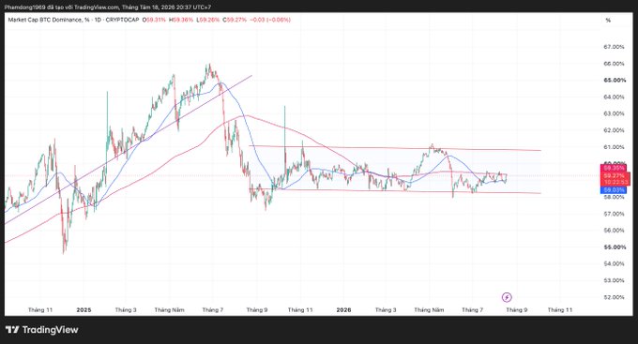Click the 2025 year label on time axis

pos(84,310)
